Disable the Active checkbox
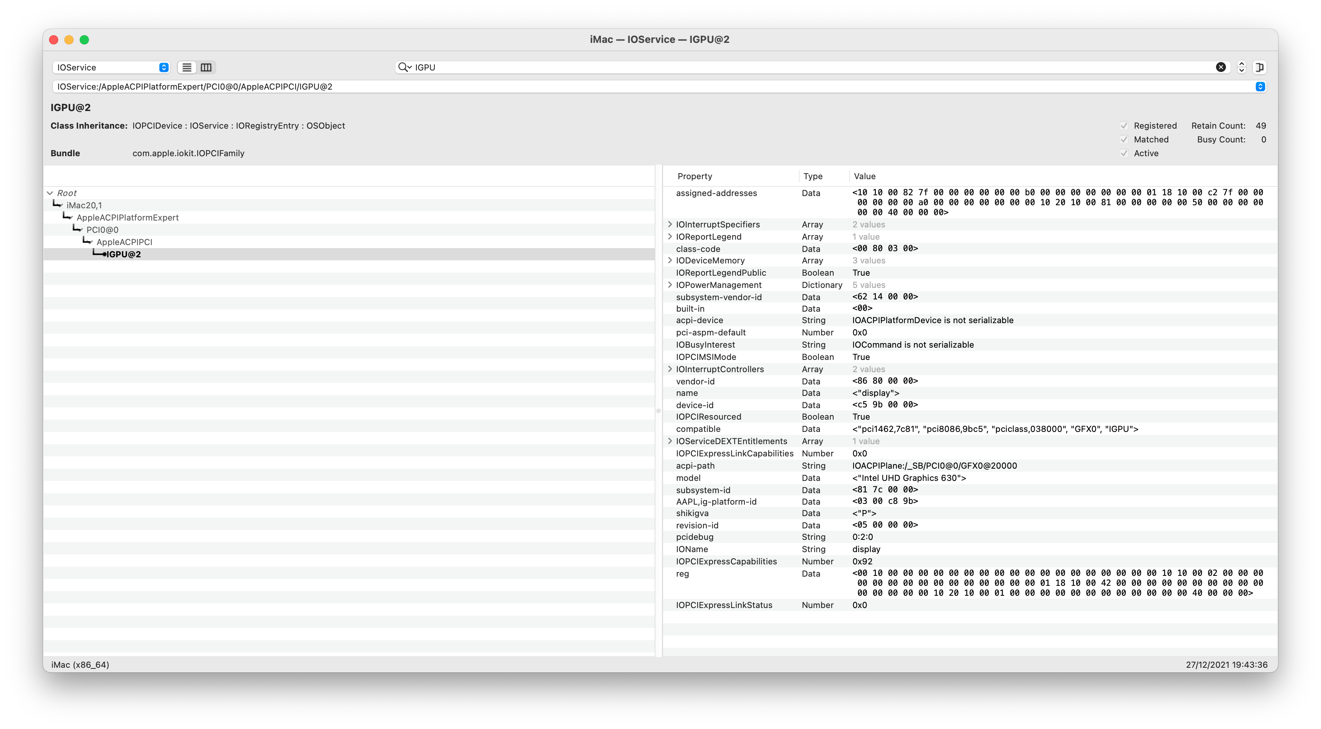The image size is (1321, 729). point(1124,153)
